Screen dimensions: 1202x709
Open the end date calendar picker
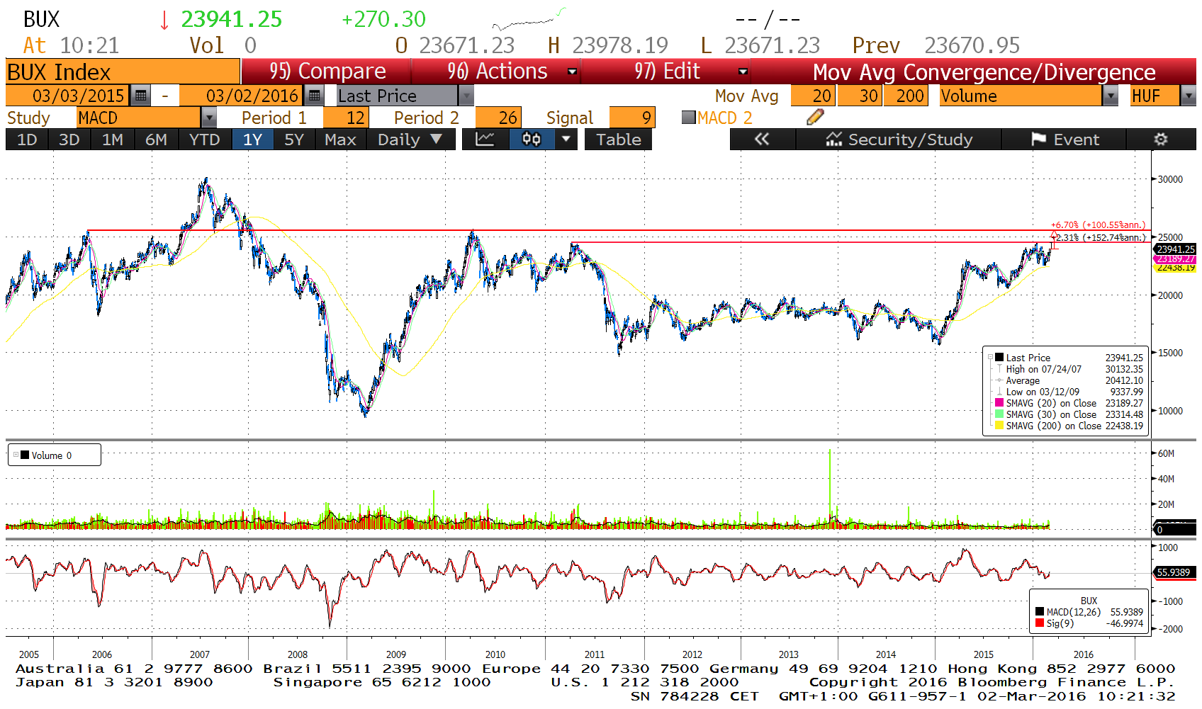point(315,95)
